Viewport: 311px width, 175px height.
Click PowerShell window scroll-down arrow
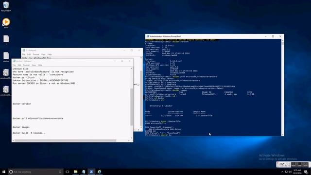tap(282, 135)
